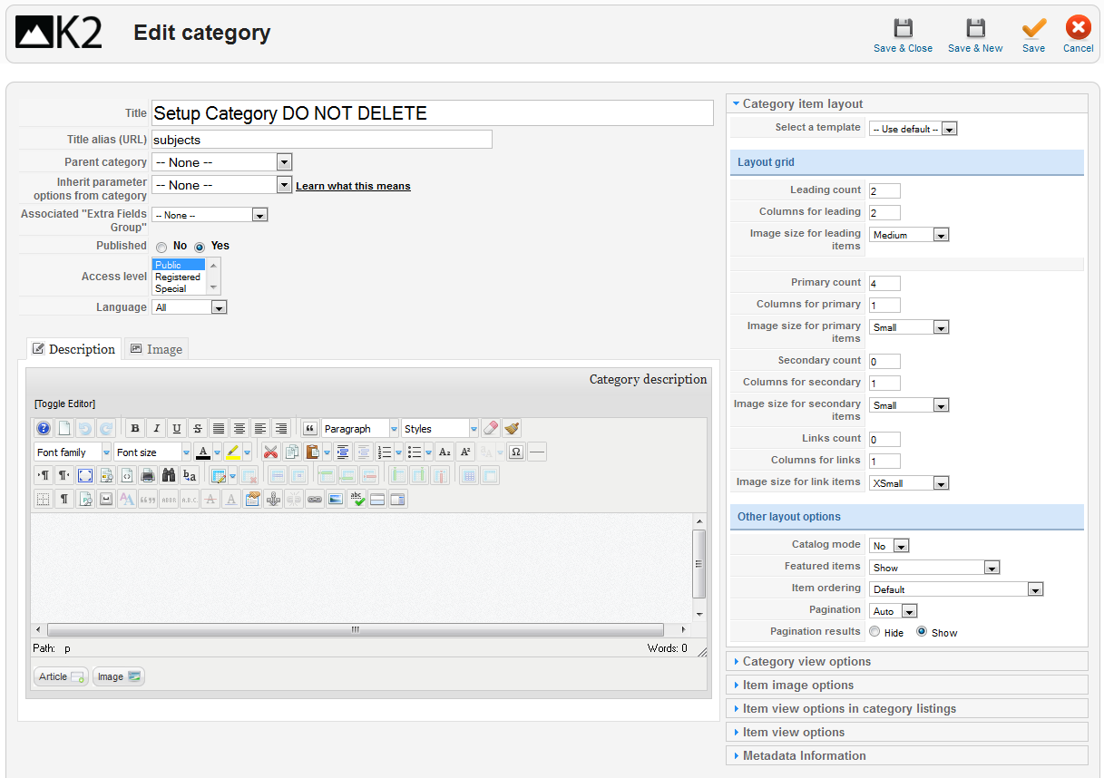
Task: Click the eraser Remove Formatting icon
Action: (491, 429)
